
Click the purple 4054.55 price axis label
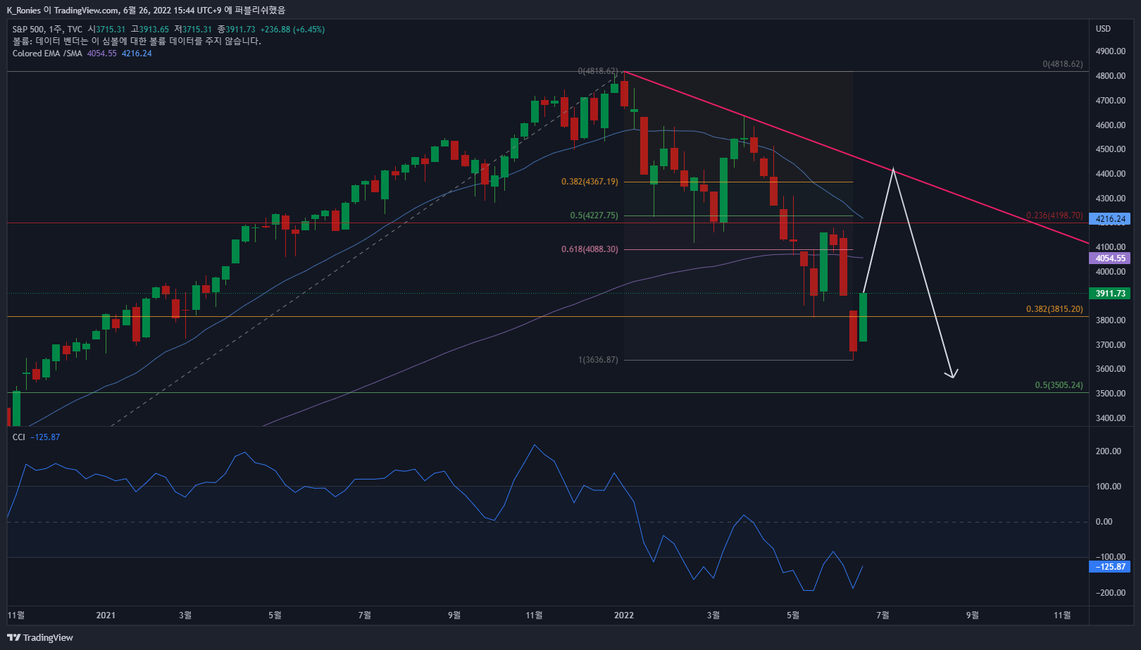click(x=1110, y=258)
